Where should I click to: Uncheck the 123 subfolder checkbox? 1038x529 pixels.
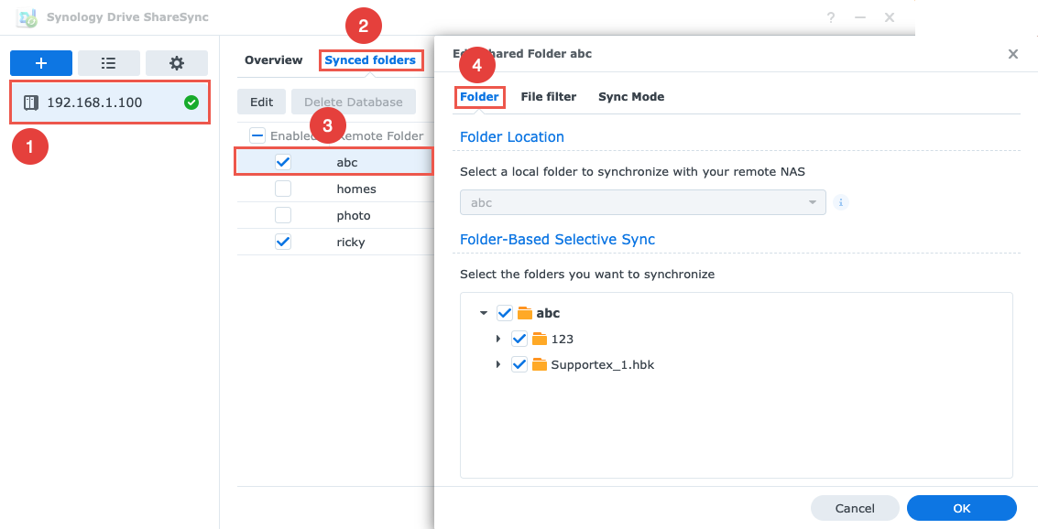pyautogui.click(x=519, y=339)
